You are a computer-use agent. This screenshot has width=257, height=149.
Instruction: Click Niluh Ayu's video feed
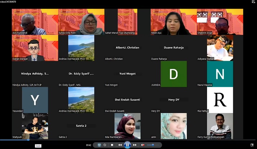pyautogui.click(x=174, y=22)
